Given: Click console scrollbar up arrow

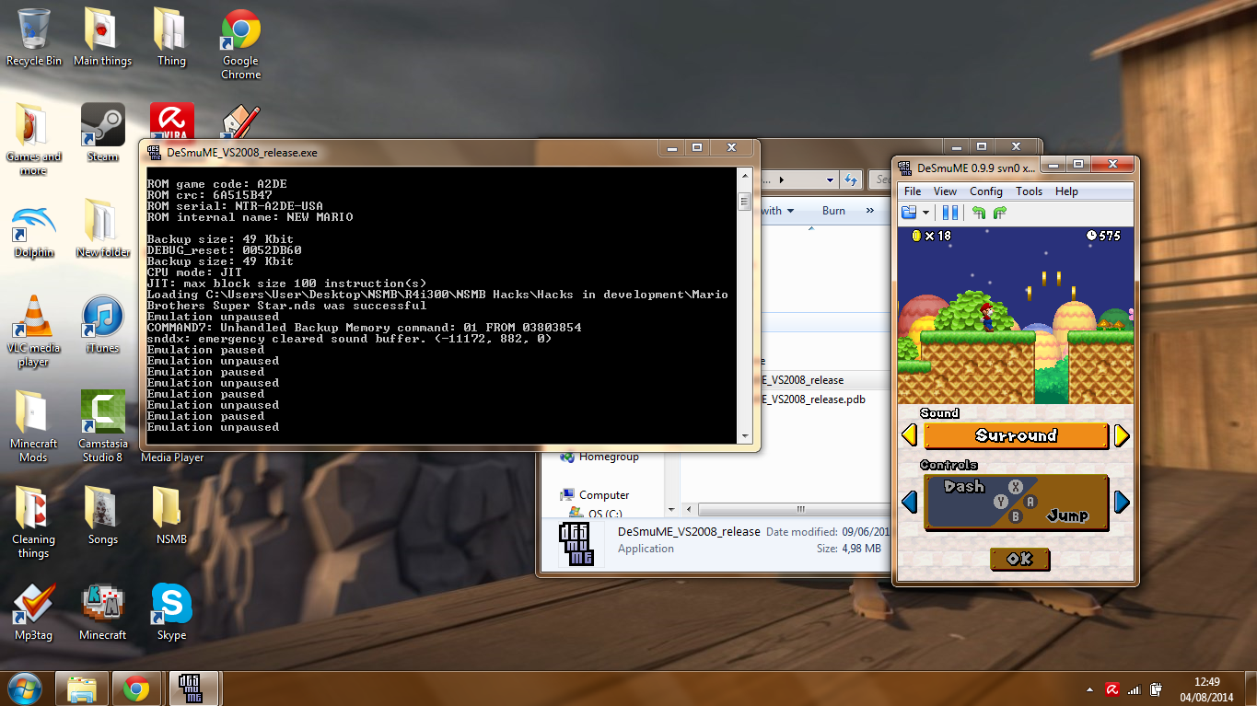Looking at the screenshot, I should click(744, 175).
